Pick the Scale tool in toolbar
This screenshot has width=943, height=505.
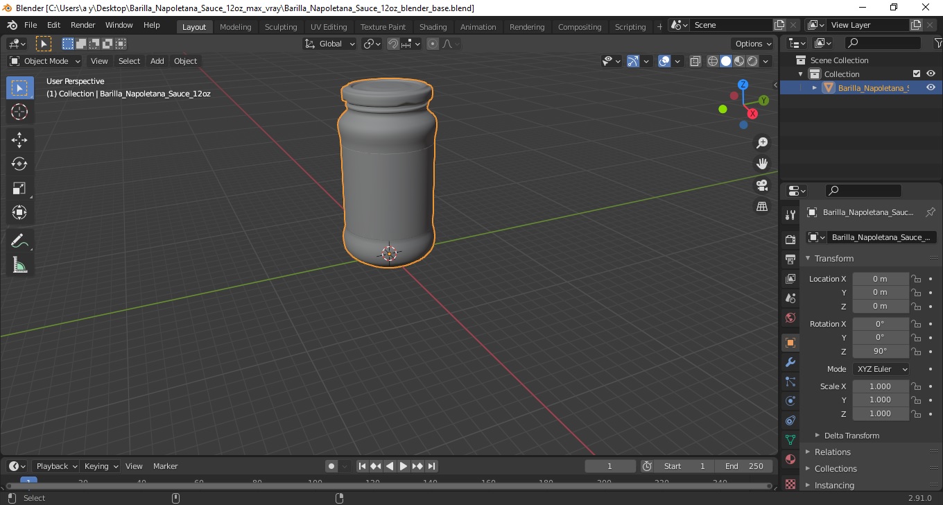(19, 188)
